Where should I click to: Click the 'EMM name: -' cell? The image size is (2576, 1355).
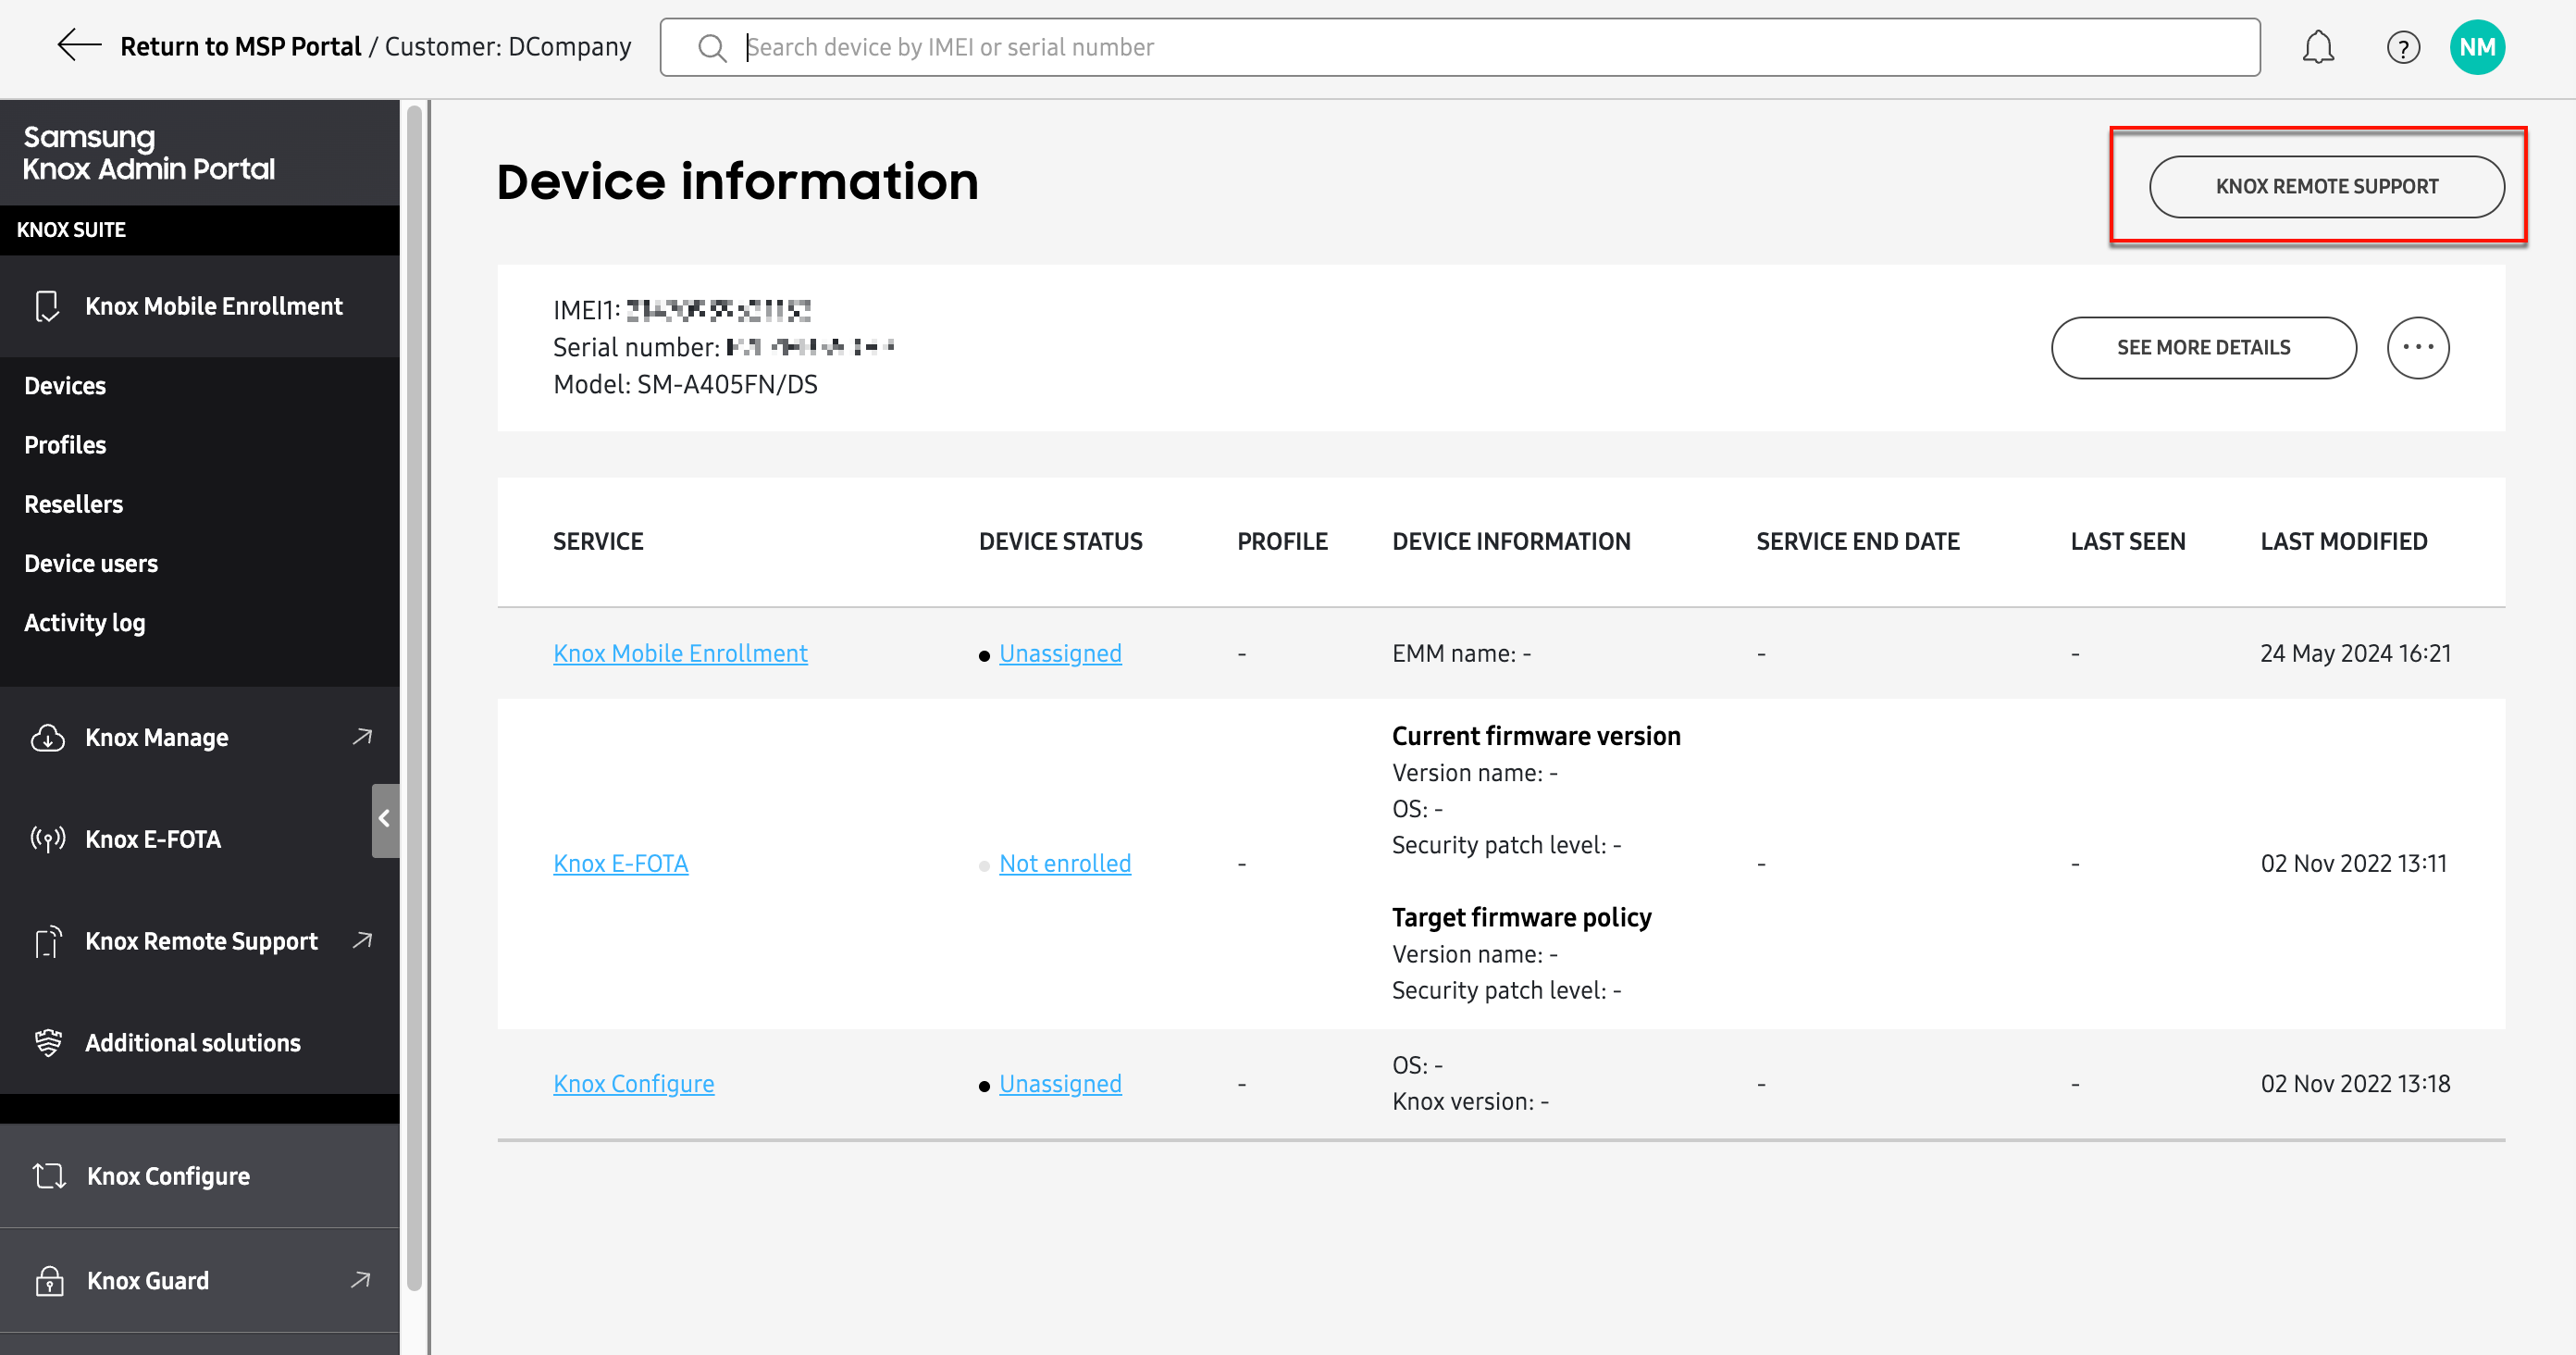1461,653
